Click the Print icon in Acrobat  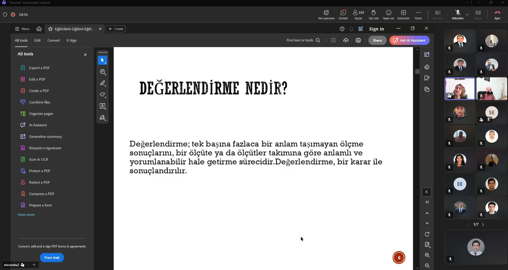tap(358, 40)
